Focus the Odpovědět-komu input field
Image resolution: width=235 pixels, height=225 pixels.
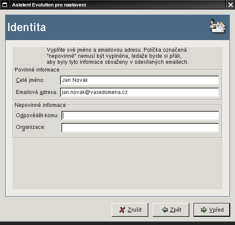[140, 116]
